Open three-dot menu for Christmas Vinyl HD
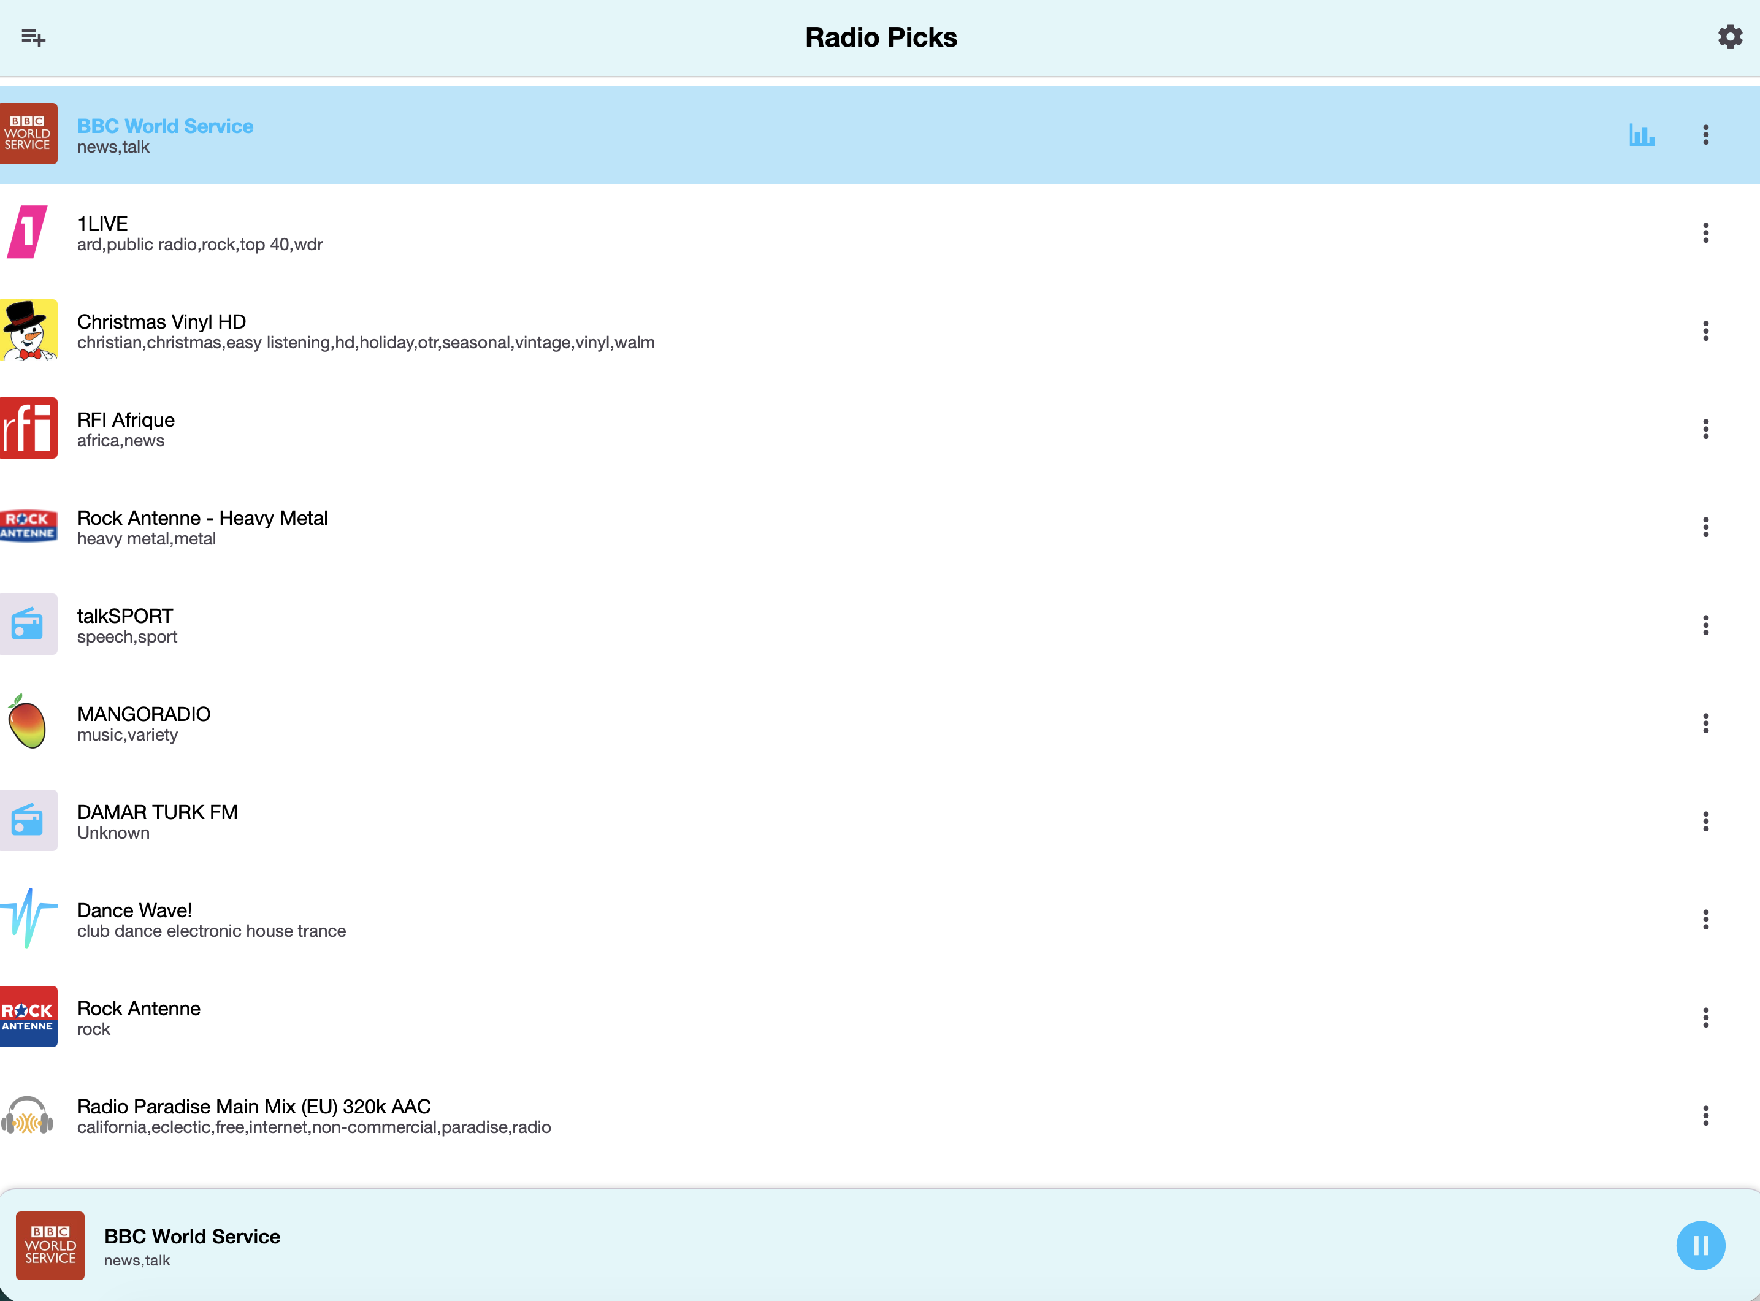The width and height of the screenshot is (1760, 1301). pos(1705,330)
